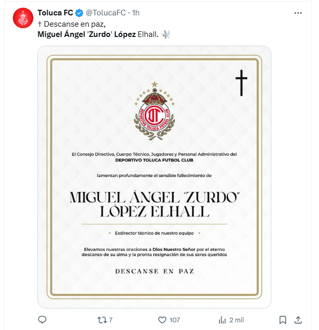Click the Deportivo Toluca crest in image
This screenshot has width=319, height=330.
[154, 110]
